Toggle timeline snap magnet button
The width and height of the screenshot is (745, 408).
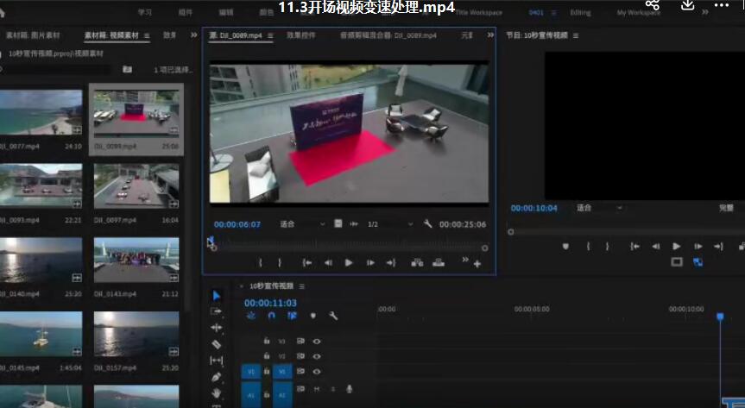coord(271,316)
